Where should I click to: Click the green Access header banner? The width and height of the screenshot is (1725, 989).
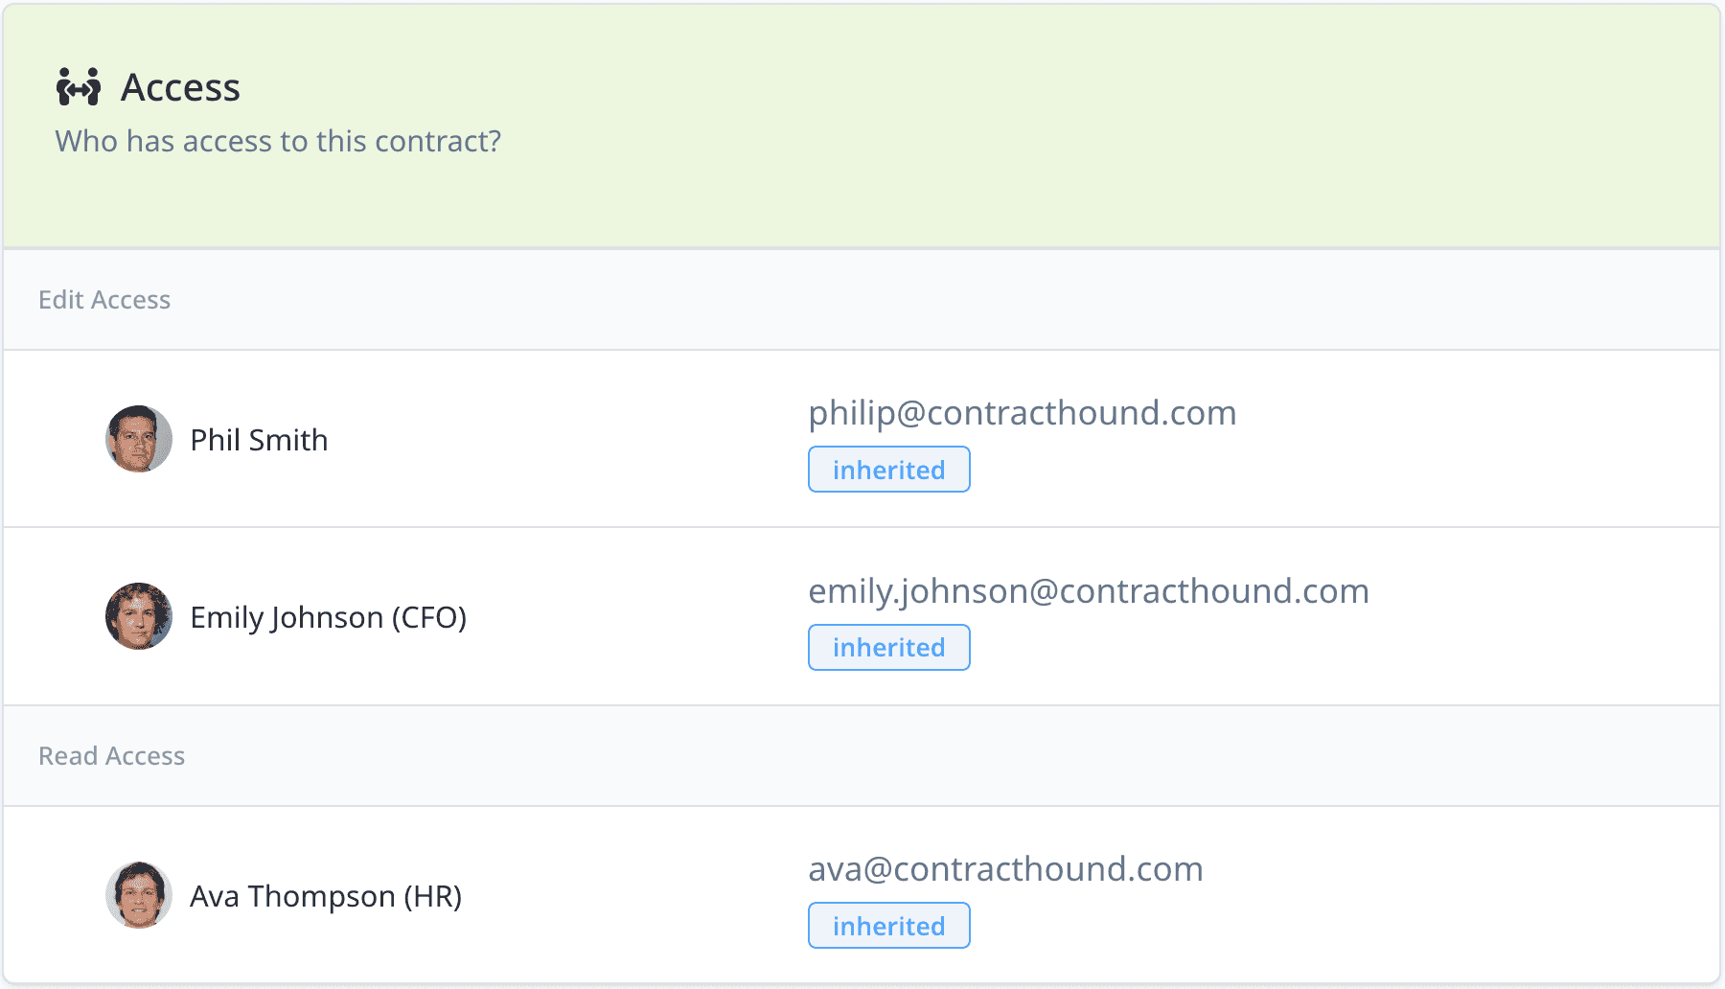[862, 126]
